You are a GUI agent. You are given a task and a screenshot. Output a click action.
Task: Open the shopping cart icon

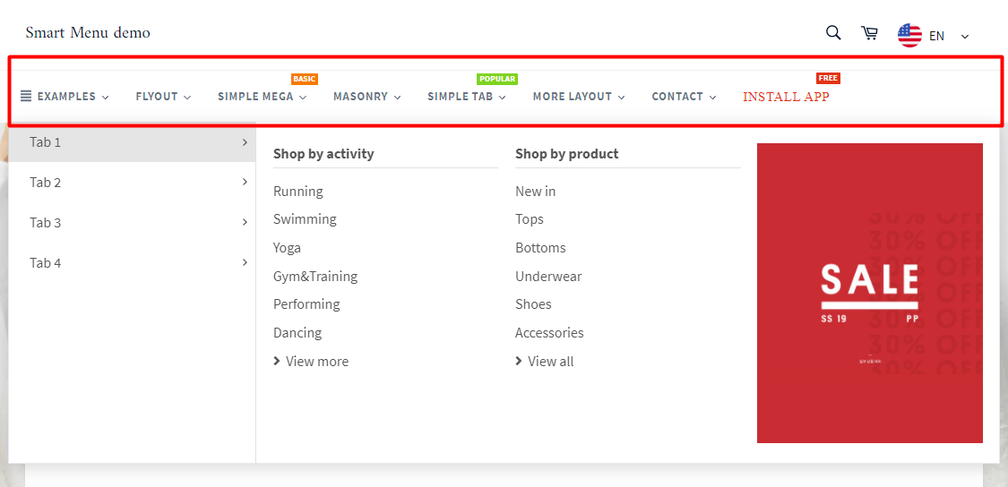click(869, 33)
